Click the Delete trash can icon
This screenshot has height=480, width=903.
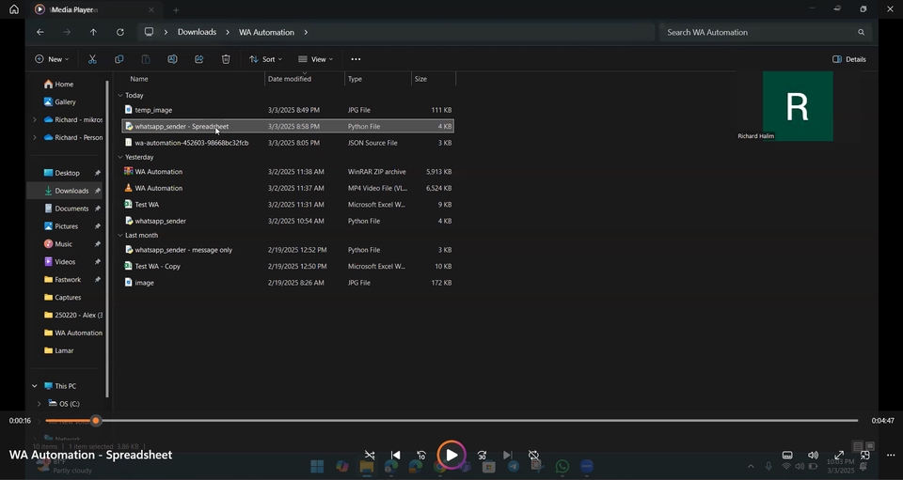(226, 59)
